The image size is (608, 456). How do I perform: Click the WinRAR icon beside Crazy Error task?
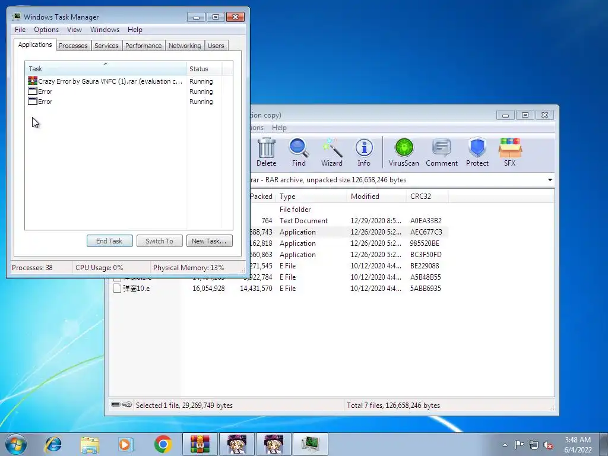33,81
